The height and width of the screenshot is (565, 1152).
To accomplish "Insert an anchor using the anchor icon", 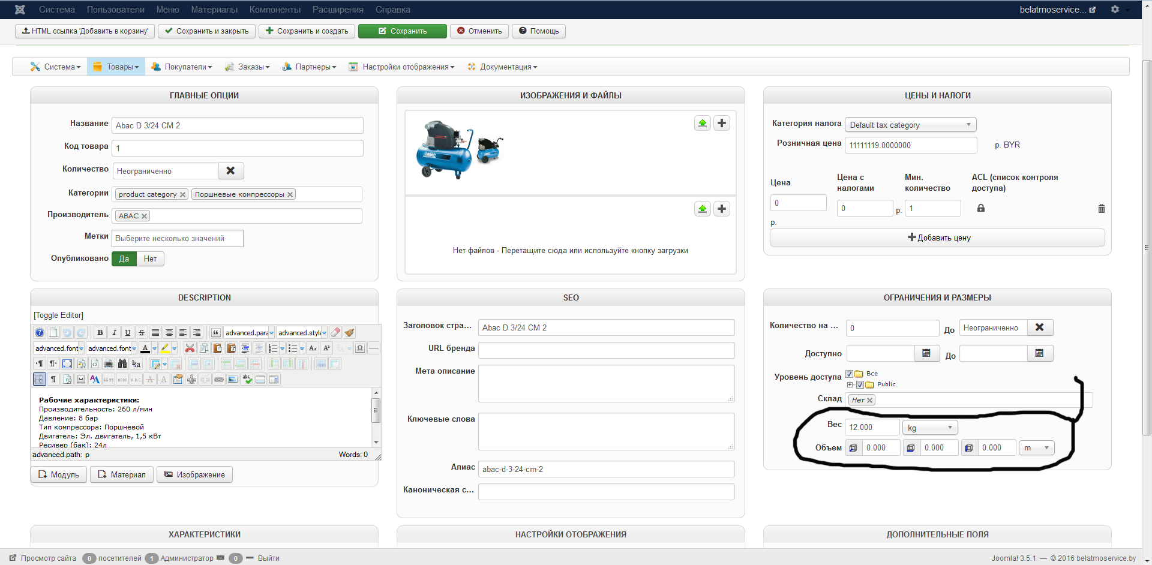I will 191,380.
